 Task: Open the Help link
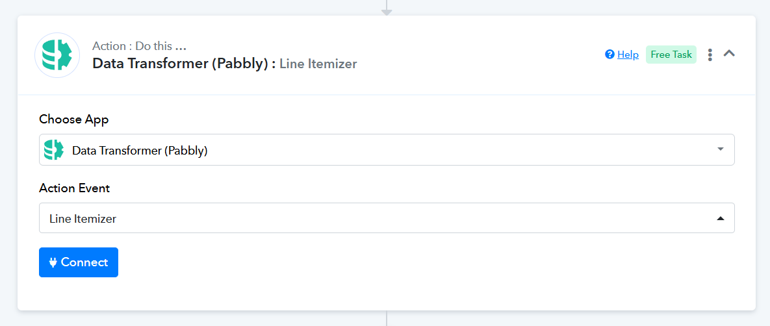click(628, 55)
